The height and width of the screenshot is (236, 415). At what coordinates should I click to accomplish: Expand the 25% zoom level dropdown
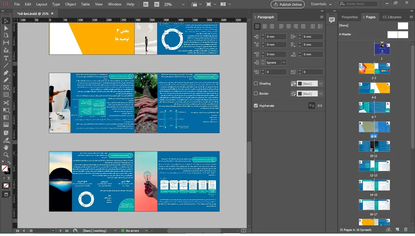pyautogui.click(x=183, y=5)
